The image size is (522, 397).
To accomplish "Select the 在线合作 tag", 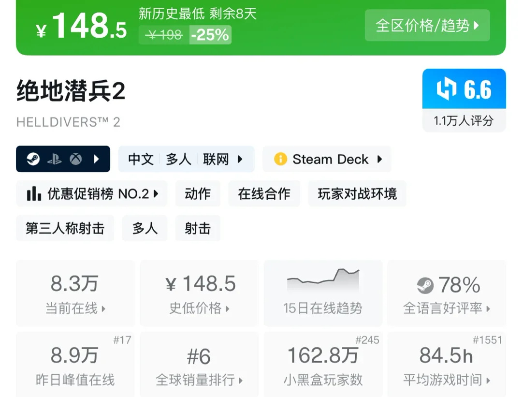I will coord(264,193).
